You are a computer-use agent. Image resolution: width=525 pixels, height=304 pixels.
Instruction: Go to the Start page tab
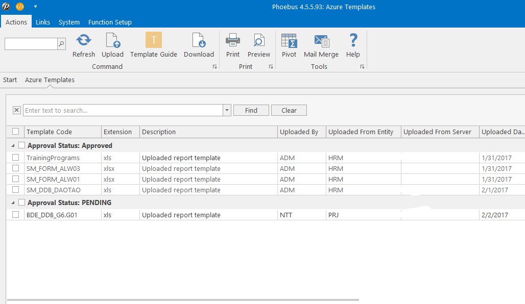pyautogui.click(x=10, y=80)
